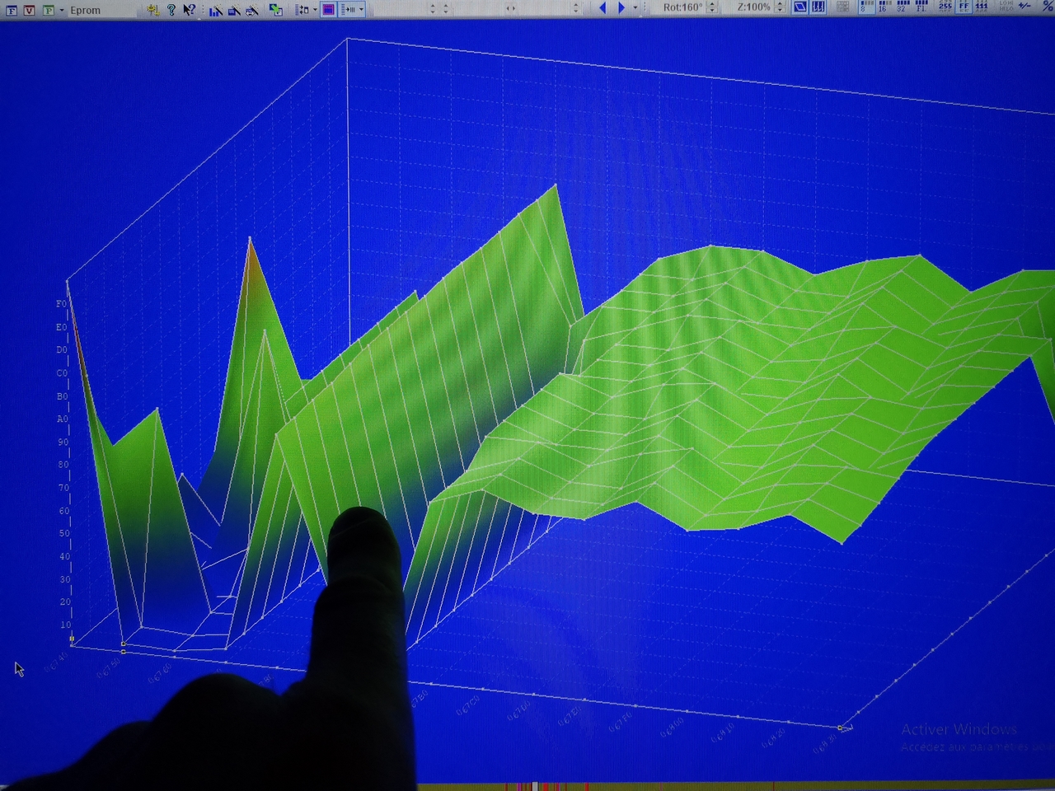Expand the dropdown after navigation arrows
Image resolution: width=1055 pixels, height=791 pixels.
(x=635, y=8)
